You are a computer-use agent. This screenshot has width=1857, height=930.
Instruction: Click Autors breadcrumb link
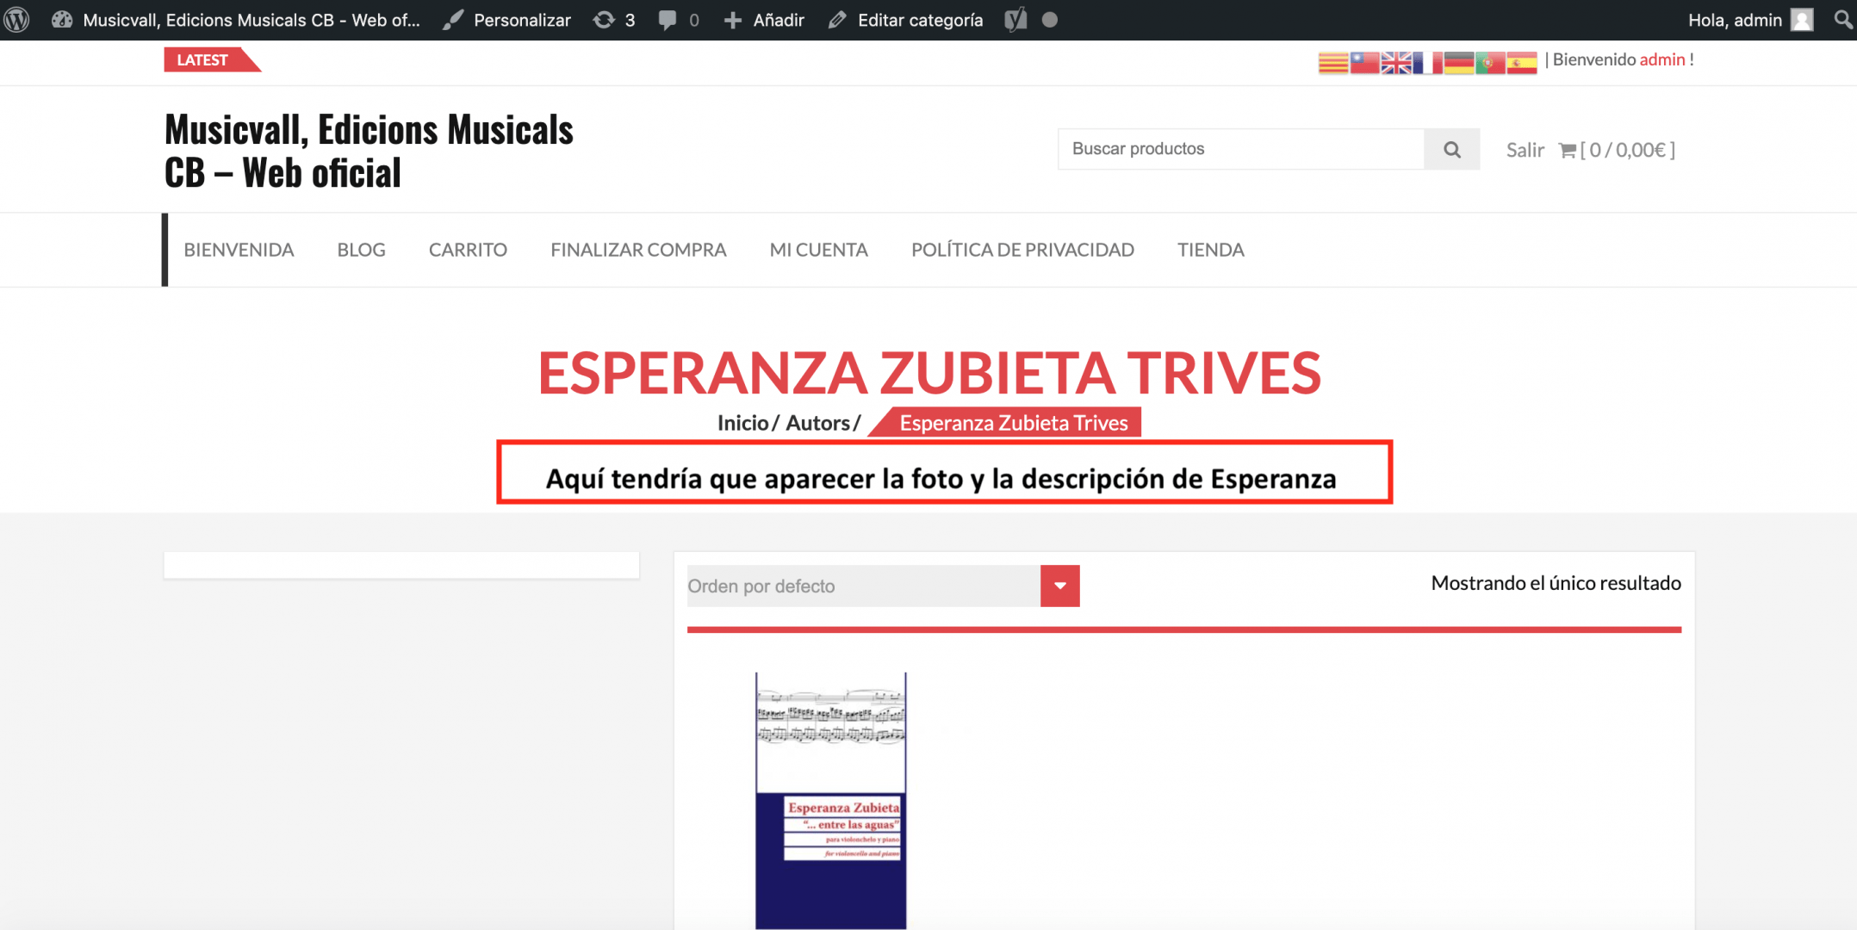tap(817, 423)
